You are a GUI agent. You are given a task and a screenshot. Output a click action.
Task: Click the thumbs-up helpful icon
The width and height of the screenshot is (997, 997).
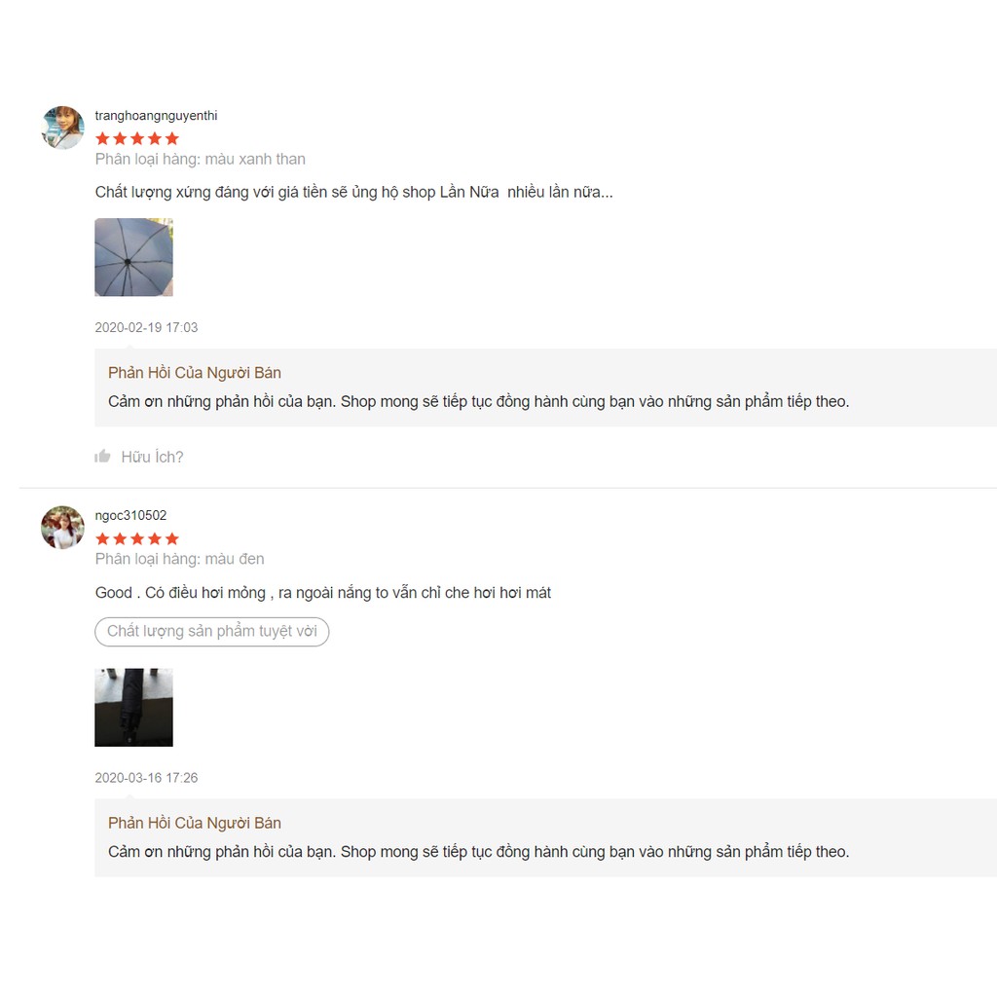tap(103, 456)
